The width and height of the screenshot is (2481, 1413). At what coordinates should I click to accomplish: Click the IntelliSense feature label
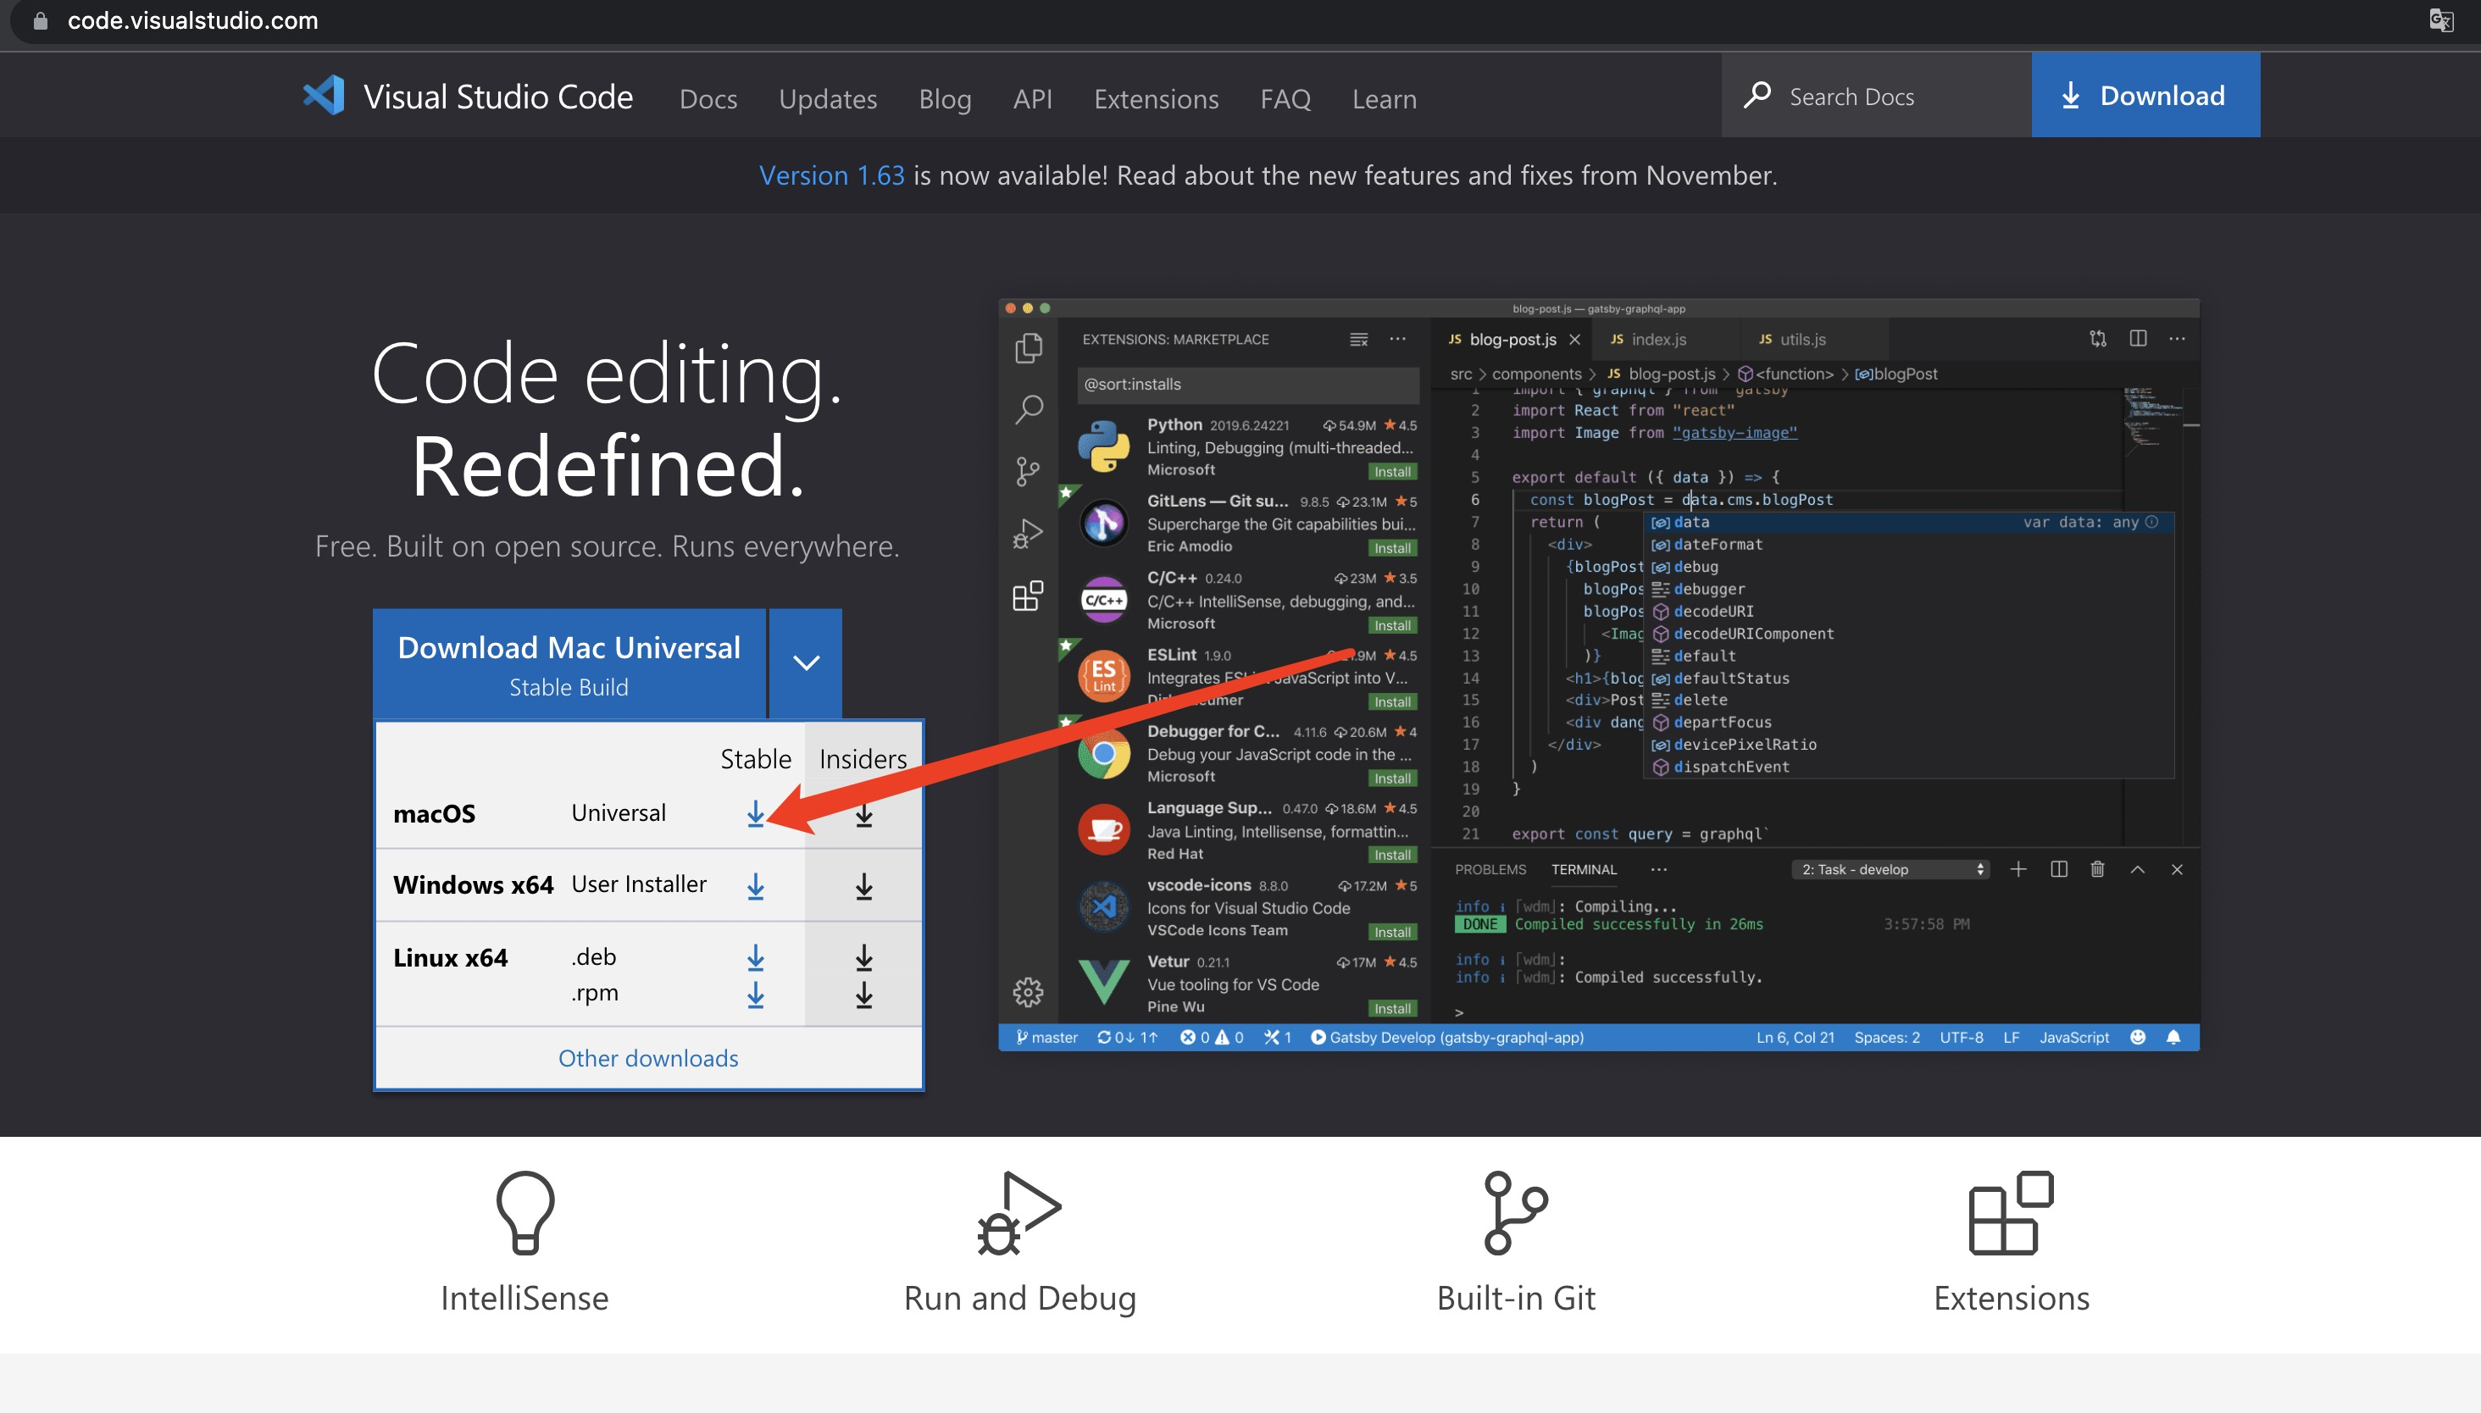tap(525, 1299)
